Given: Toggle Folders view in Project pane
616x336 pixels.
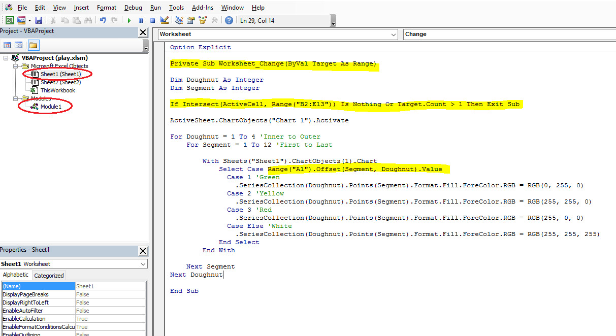Looking at the screenshot, I should (33, 45).
